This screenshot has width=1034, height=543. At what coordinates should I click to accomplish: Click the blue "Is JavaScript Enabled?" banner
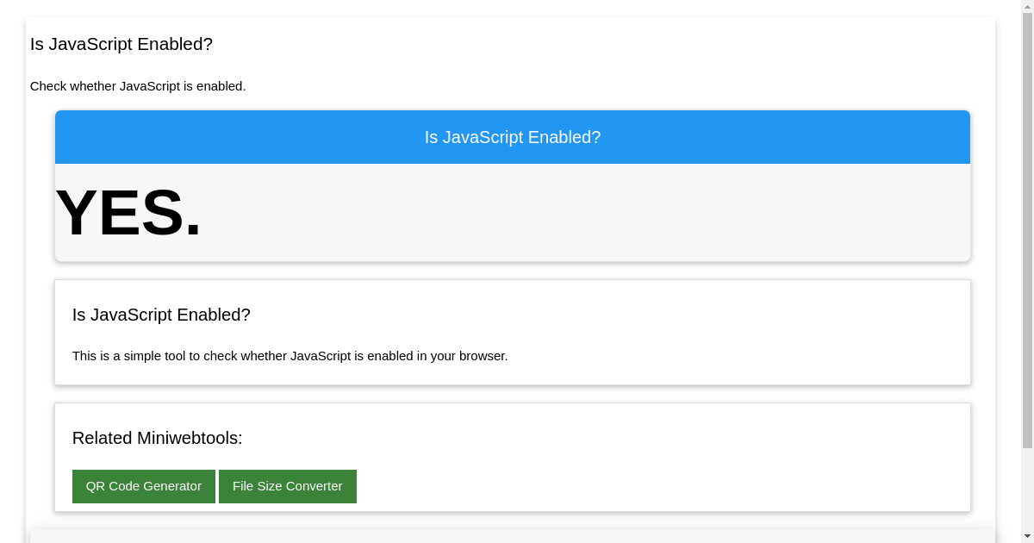click(513, 136)
